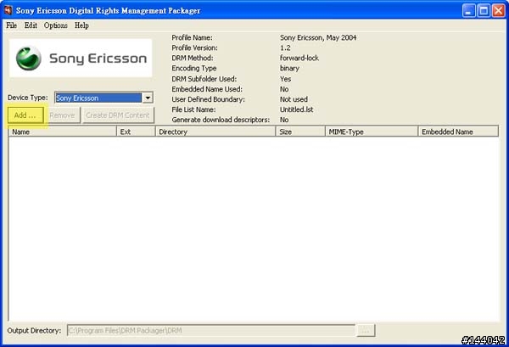Click the 'DRM Subfolder Used:' label

pos(204,79)
